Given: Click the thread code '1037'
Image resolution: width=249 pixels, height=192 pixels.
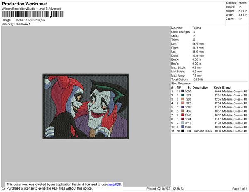Looking at the screenshot, I should coord(217,115).
